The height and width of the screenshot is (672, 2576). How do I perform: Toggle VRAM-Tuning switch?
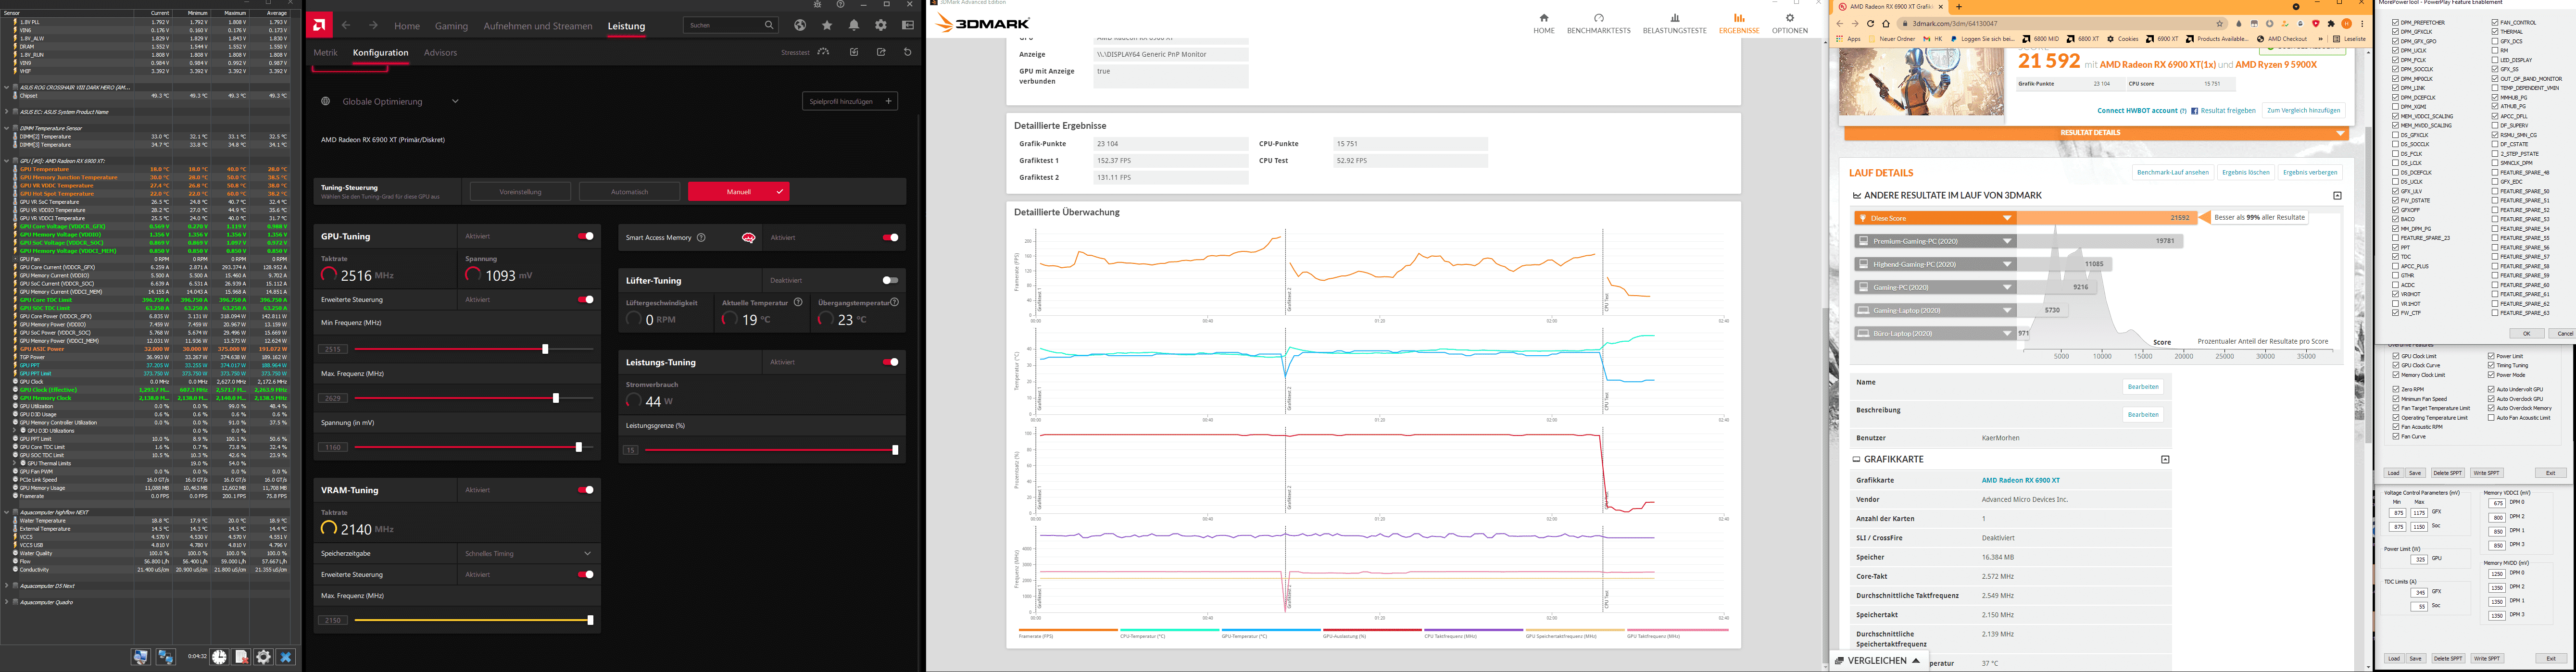point(586,490)
